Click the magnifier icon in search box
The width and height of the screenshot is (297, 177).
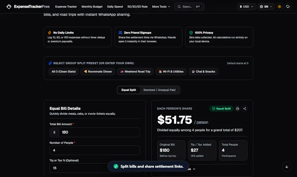(179, 7)
